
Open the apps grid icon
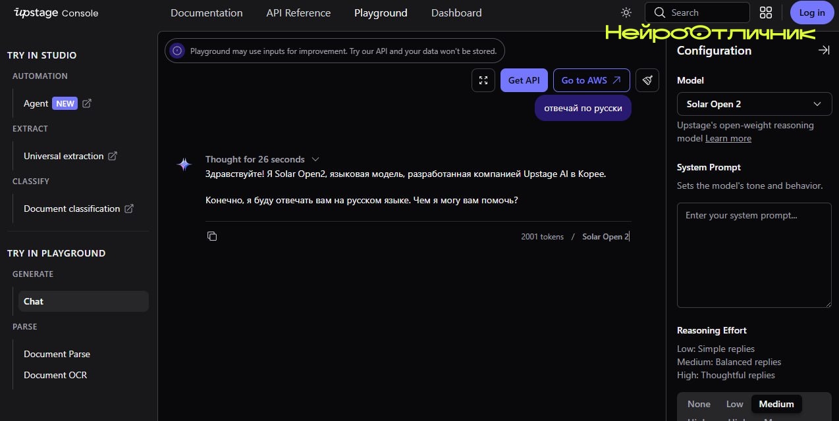765,12
